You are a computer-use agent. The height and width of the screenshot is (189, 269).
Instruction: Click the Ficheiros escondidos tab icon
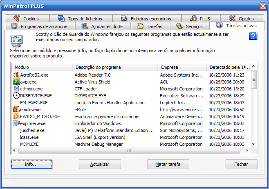click(x=124, y=18)
